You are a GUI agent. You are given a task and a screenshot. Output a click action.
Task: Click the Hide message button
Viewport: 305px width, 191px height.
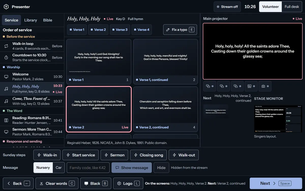[x=161, y=168]
